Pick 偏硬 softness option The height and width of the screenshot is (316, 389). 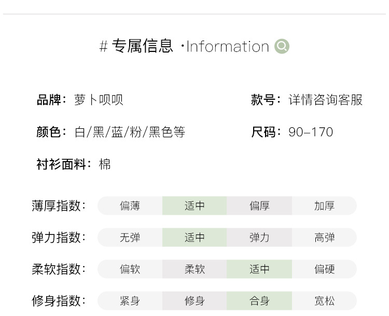point(324,269)
